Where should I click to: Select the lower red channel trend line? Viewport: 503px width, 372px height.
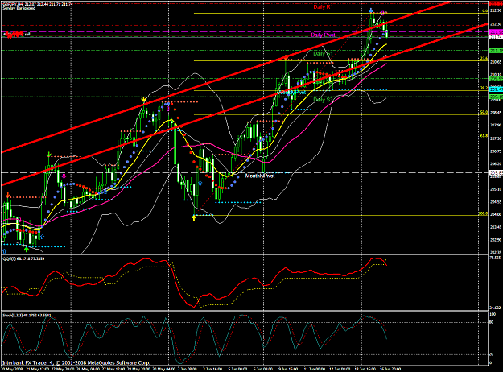click(x=244, y=105)
